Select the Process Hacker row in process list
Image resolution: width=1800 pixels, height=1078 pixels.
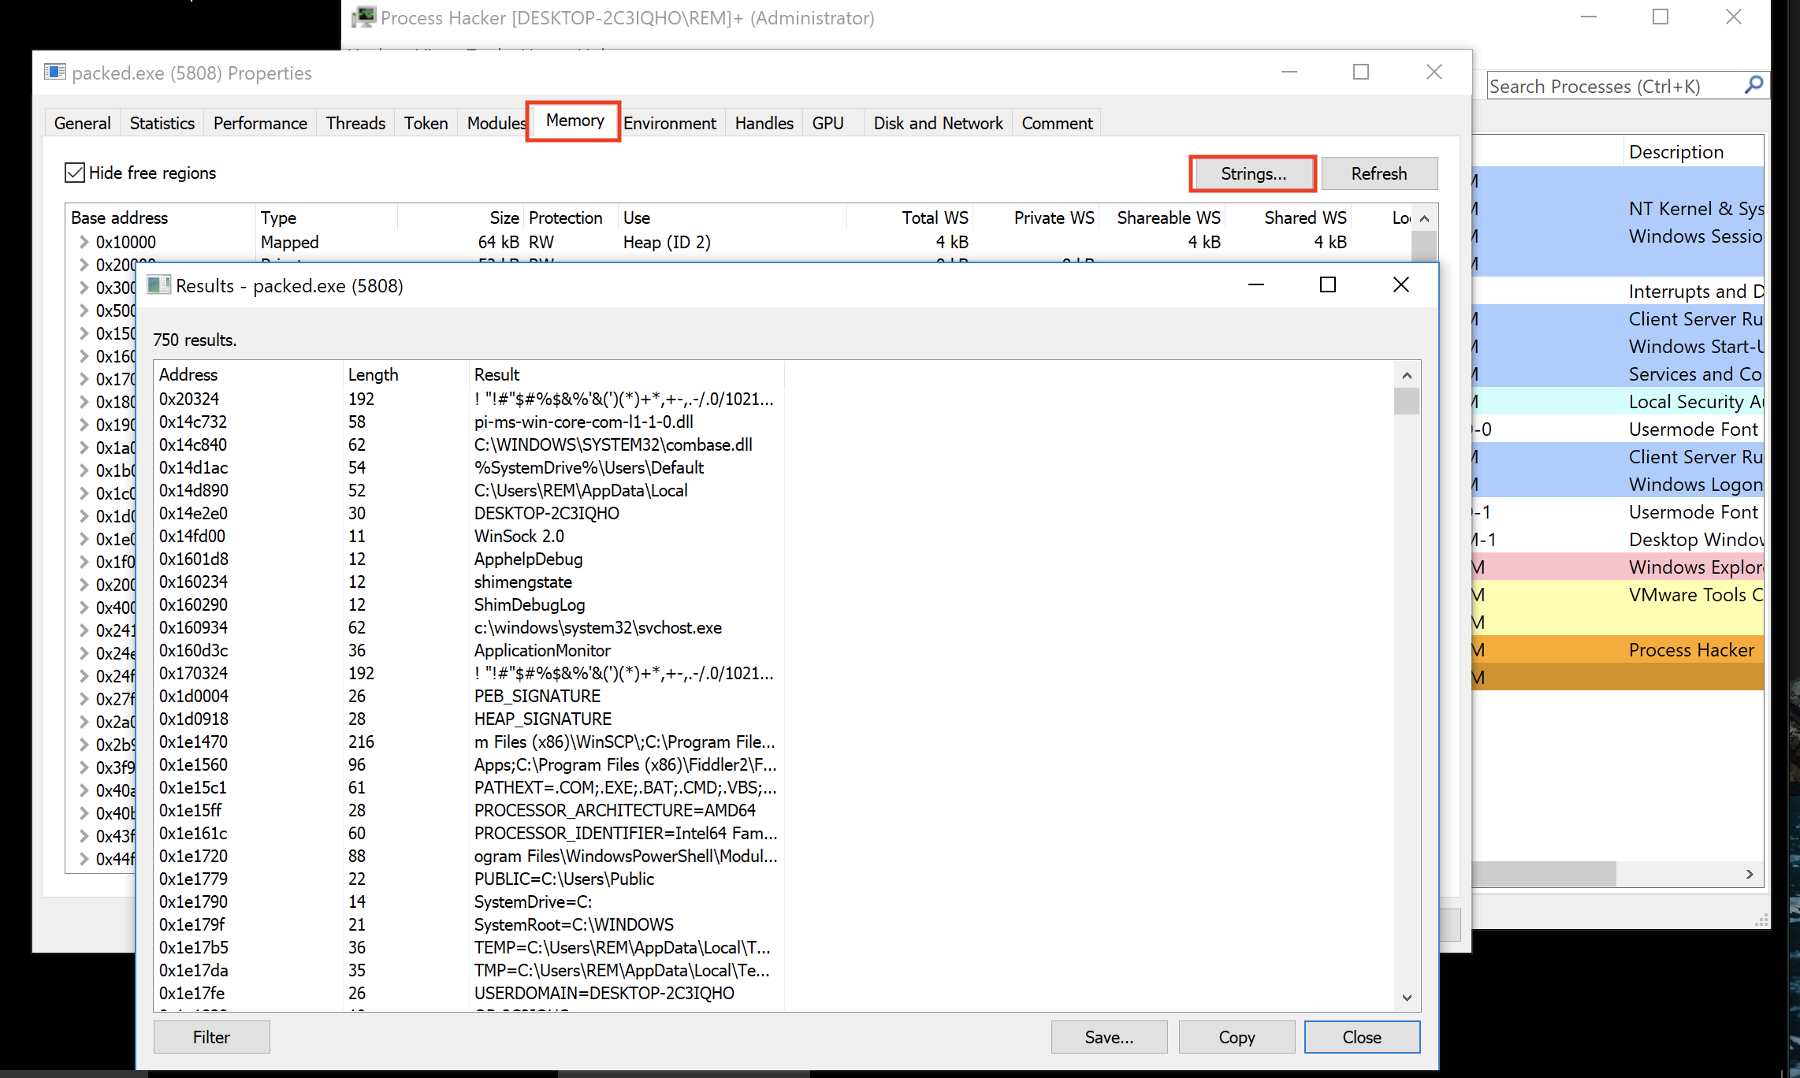click(x=1617, y=649)
